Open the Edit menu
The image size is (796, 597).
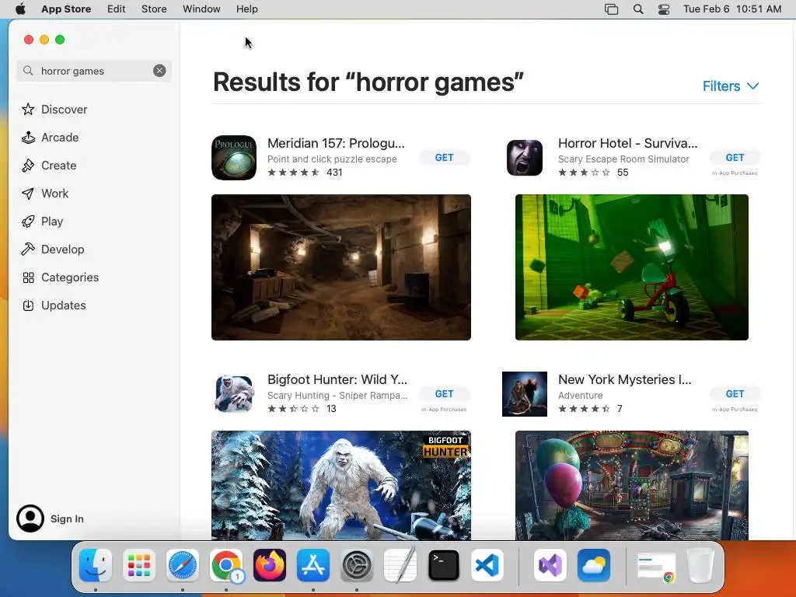tap(117, 9)
